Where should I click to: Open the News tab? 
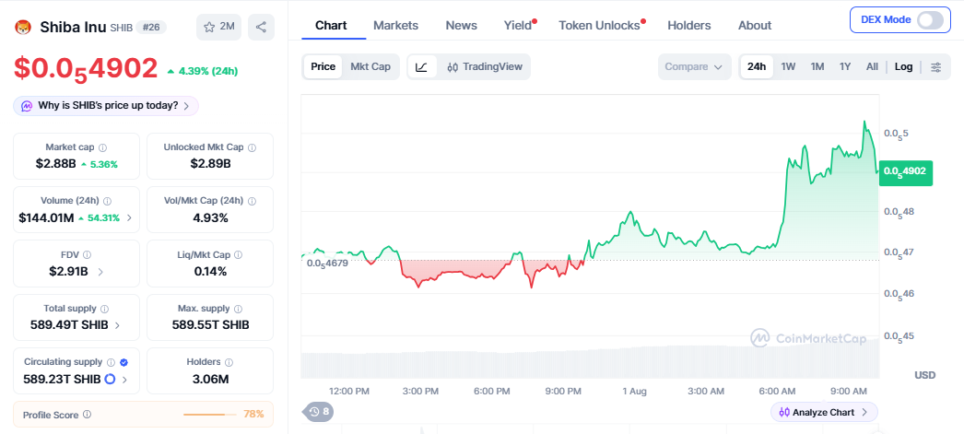click(461, 25)
